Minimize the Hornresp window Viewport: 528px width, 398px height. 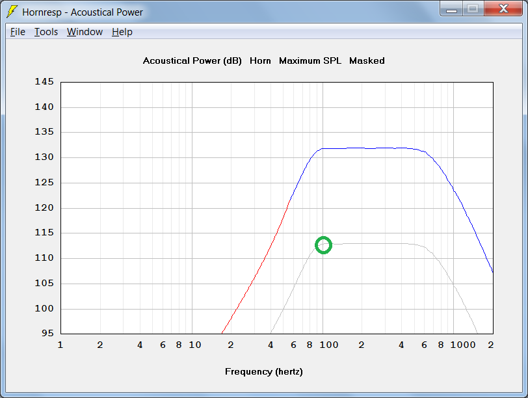click(451, 9)
